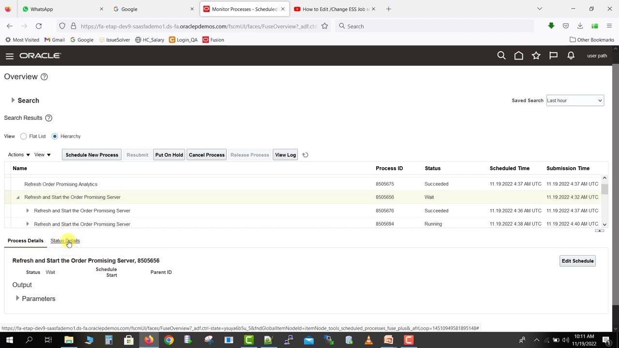The width and height of the screenshot is (619, 348).
Task: Open the Watchlist flag icon
Action: click(553, 56)
